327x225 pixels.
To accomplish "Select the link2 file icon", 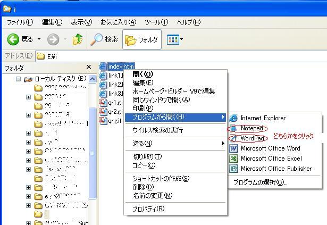I will [103, 85].
